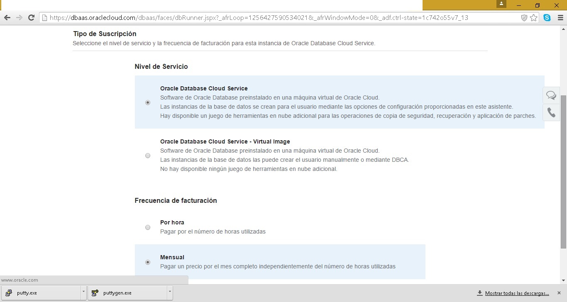The width and height of the screenshot is (567, 302).
Task: Click the browser back arrow
Action: [7, 17]
